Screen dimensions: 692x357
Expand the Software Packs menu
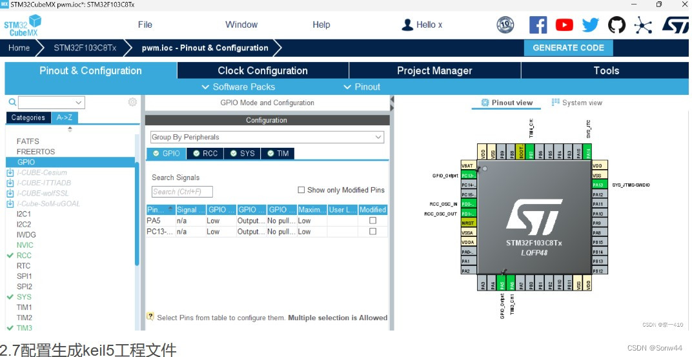point(238,87)
